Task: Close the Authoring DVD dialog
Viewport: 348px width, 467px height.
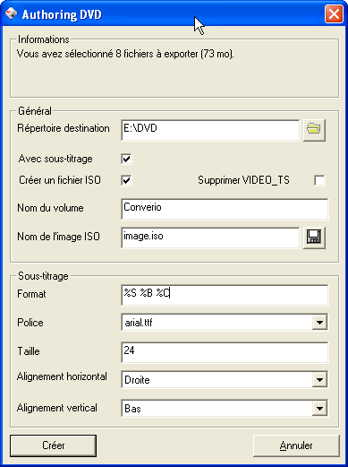Action: coord(334,13)
